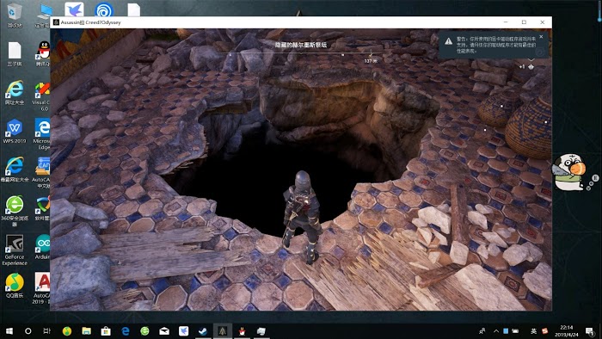Open the Uplay desktop icon
This screenshot has height=339, width=602.
pyautogui.click(x=104, y=9)
